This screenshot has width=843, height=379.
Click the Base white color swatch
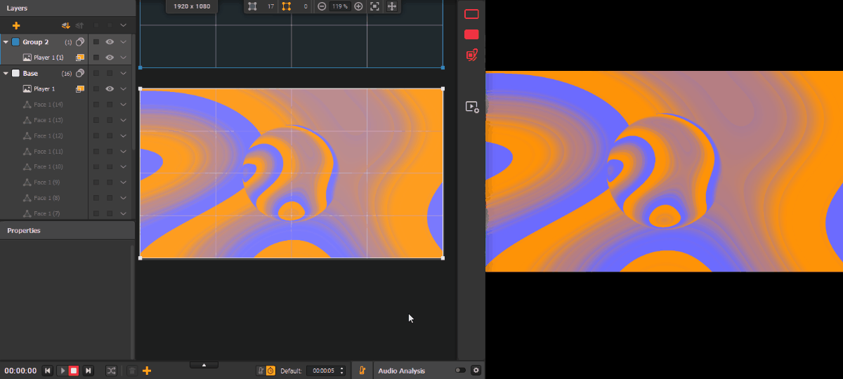[x=15, y=73]
